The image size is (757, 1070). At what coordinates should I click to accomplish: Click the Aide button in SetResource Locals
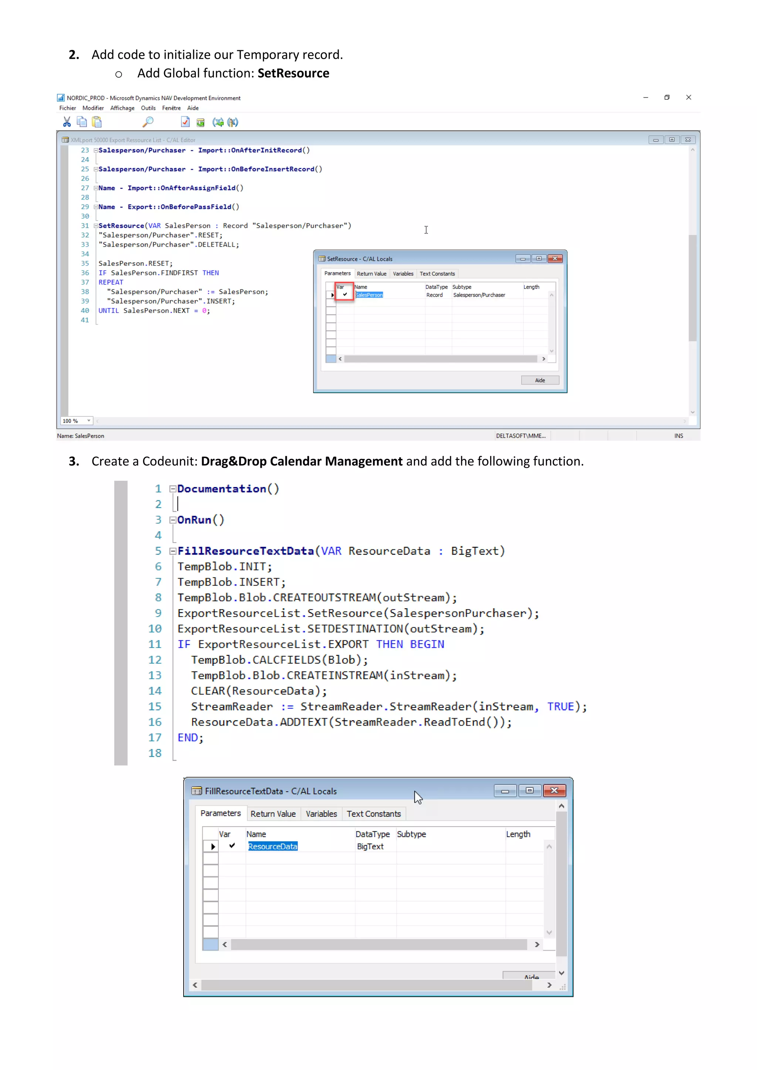click(540, 380)
